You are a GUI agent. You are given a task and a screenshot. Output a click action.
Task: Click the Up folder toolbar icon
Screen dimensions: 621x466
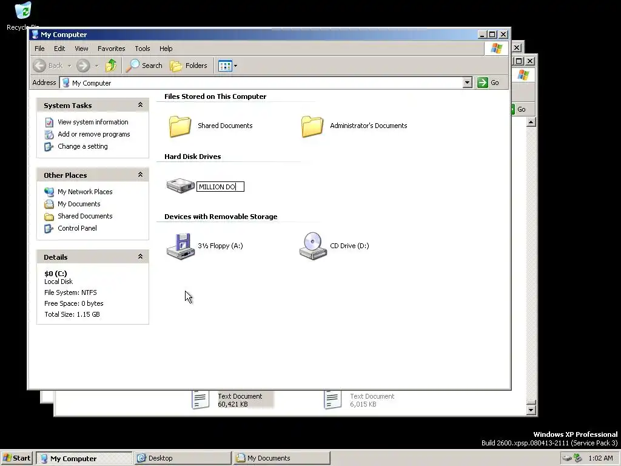[111, 66]
